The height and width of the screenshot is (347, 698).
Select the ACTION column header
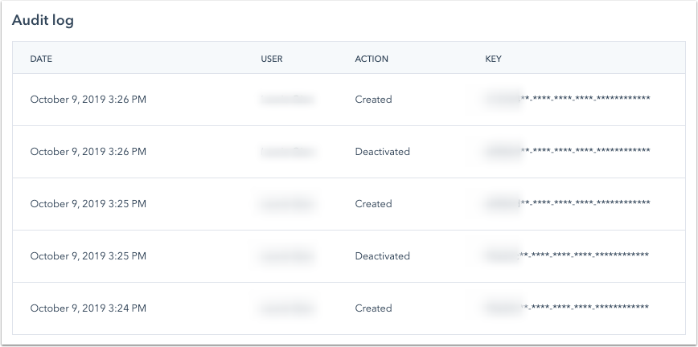tap(372, 59)
